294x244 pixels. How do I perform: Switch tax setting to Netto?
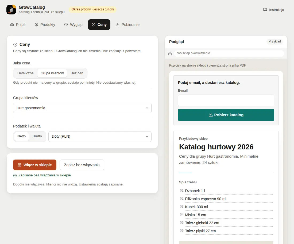[22, 136]
